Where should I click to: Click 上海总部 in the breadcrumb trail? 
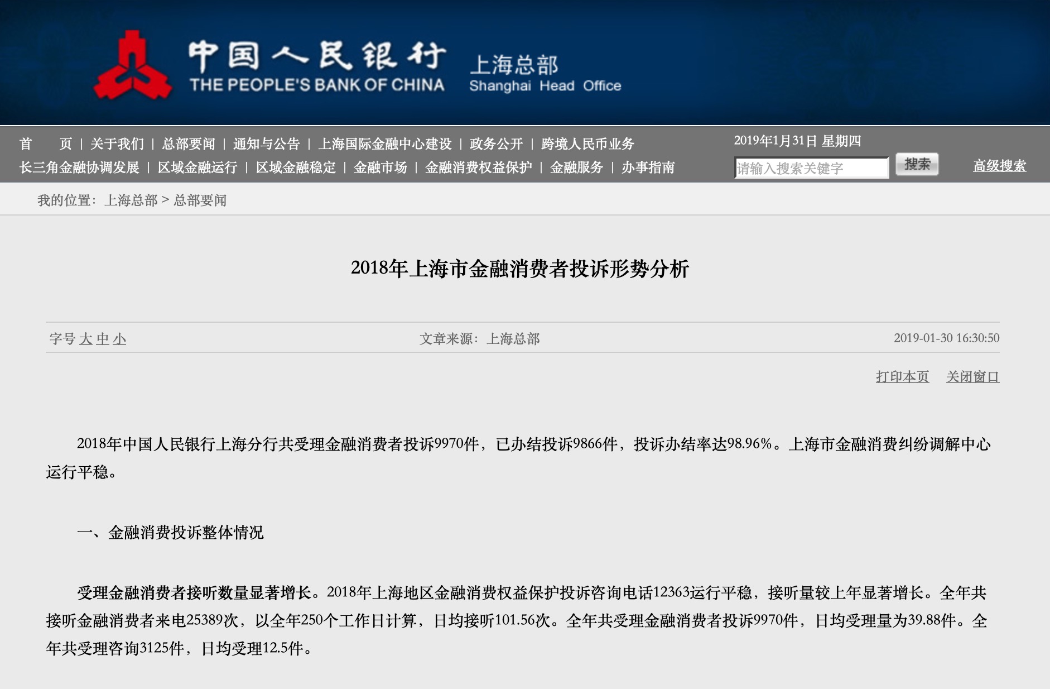pos(131,200)
